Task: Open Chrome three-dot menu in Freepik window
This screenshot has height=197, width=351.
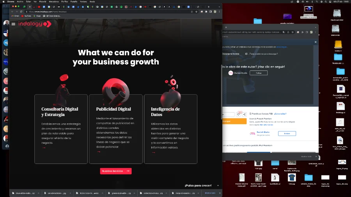Action: 316,32
